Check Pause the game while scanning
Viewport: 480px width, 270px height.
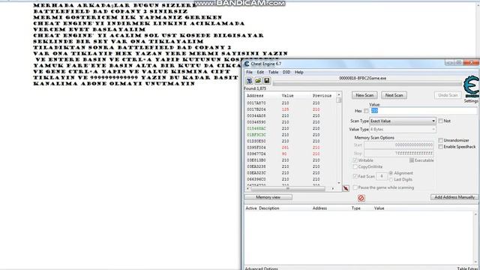click(355, 187)
